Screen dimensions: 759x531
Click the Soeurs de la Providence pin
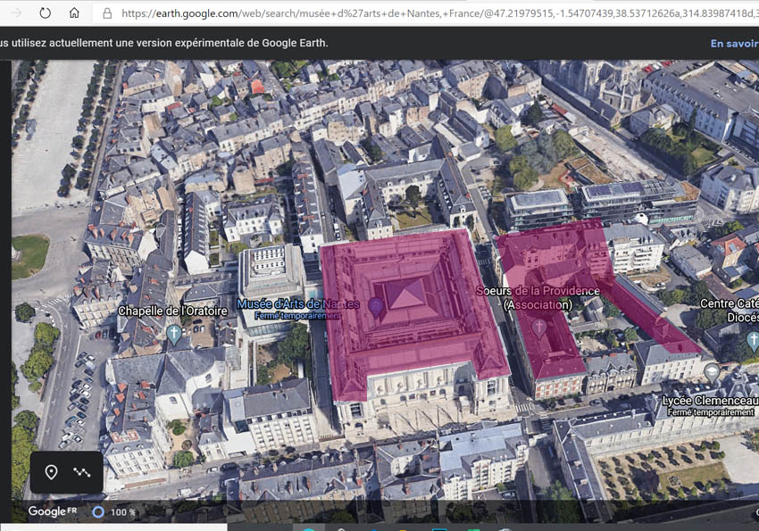point(538,328)
